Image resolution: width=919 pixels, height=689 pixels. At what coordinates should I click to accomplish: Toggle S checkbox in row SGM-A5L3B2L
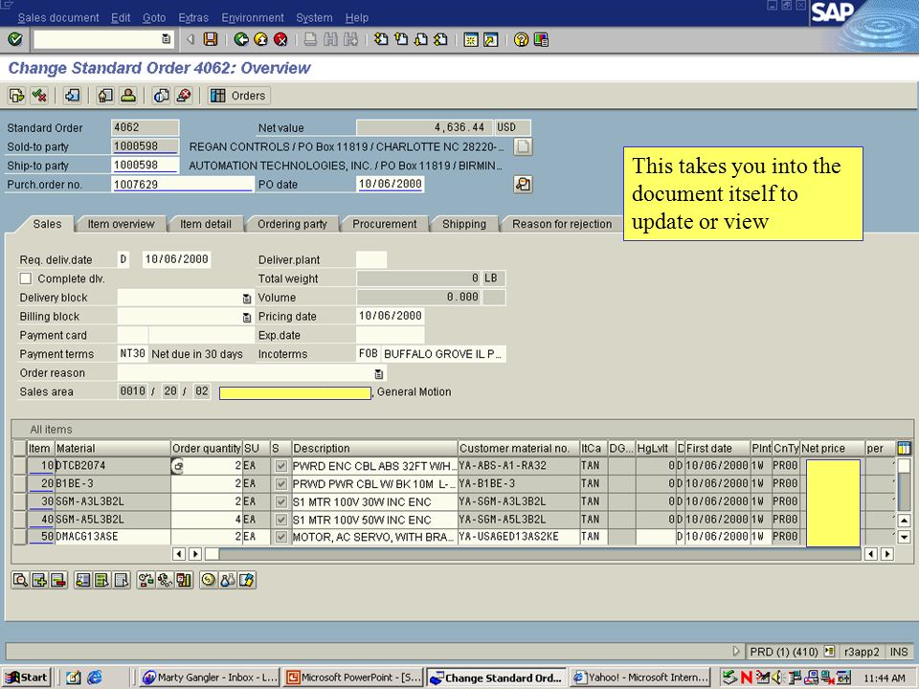click(281, 519)
